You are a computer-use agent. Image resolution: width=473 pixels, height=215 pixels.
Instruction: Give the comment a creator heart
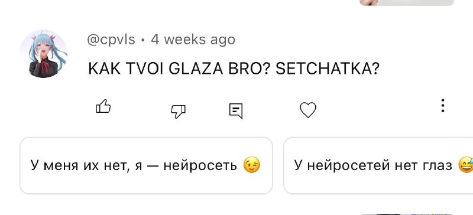308,110
